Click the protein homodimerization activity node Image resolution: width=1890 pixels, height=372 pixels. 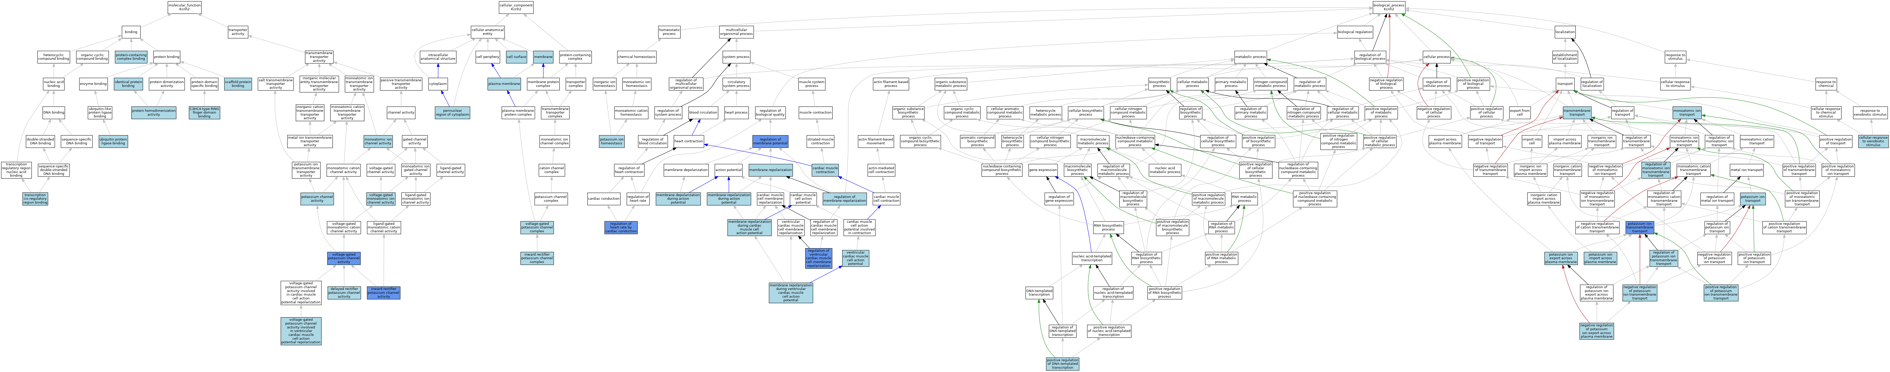pyautogui.click(x=153, y=113)
